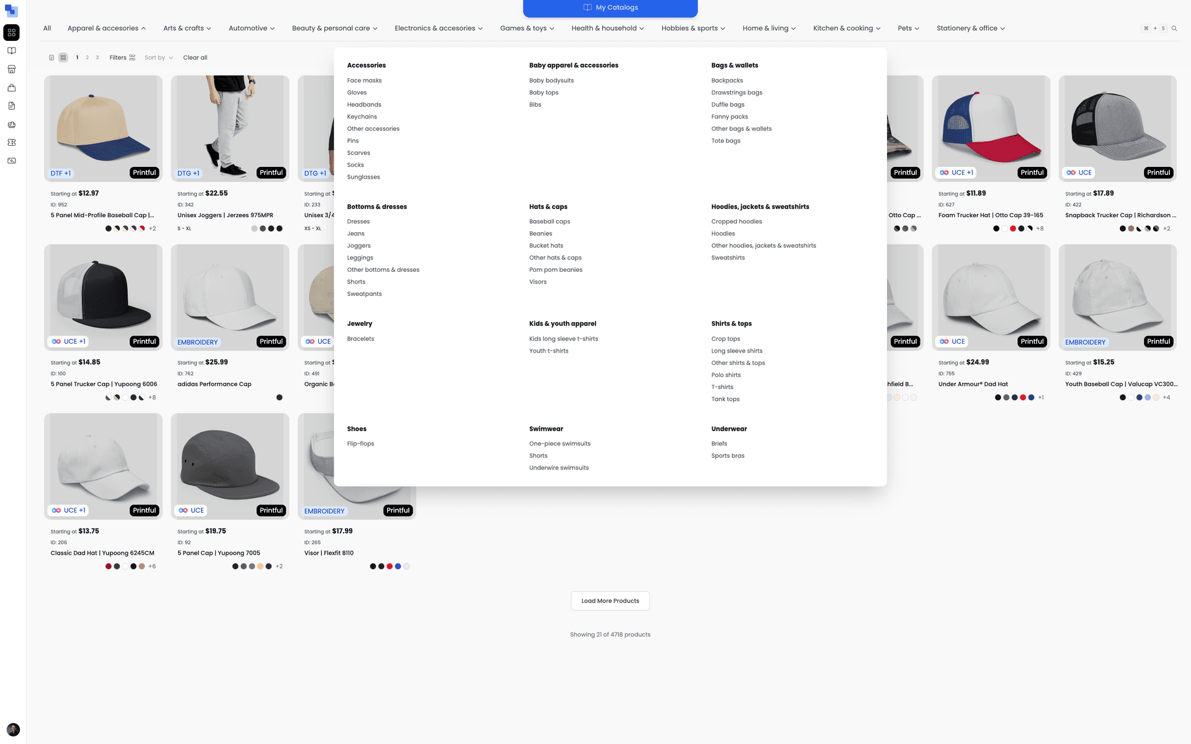Open the document icon in the sidebar
The image size is (1191, 744).
coord(11,105)
